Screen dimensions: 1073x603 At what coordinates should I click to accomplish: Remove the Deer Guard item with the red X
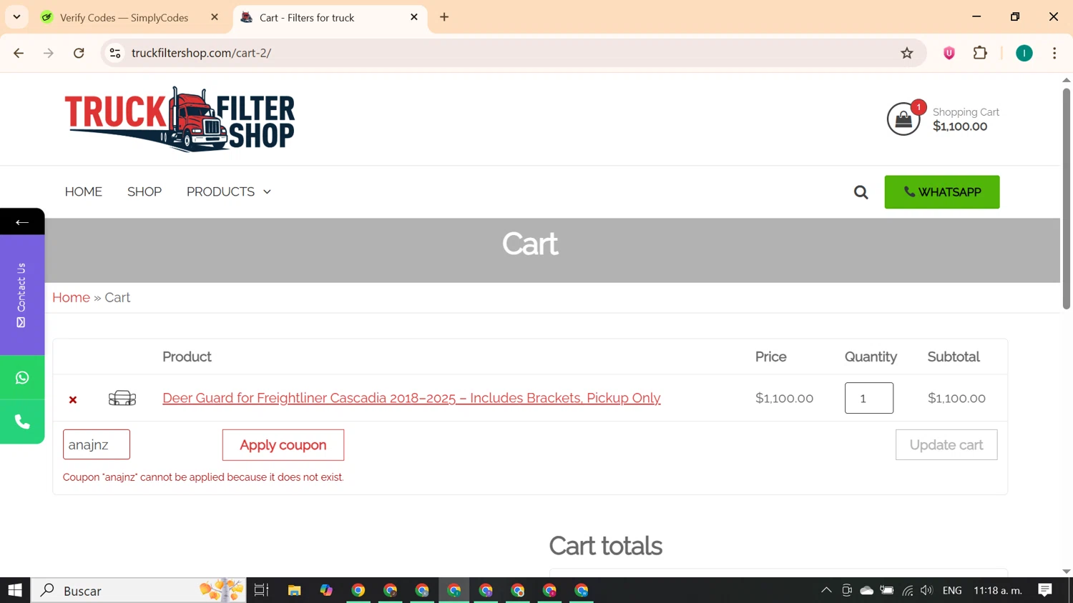(73, 399)
